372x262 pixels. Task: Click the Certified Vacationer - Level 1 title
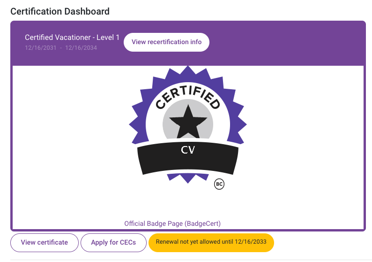[x=72, y=38]
